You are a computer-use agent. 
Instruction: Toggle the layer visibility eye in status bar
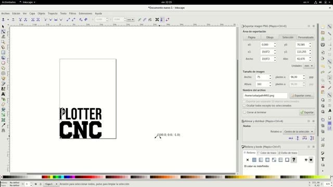click(35, 184)
